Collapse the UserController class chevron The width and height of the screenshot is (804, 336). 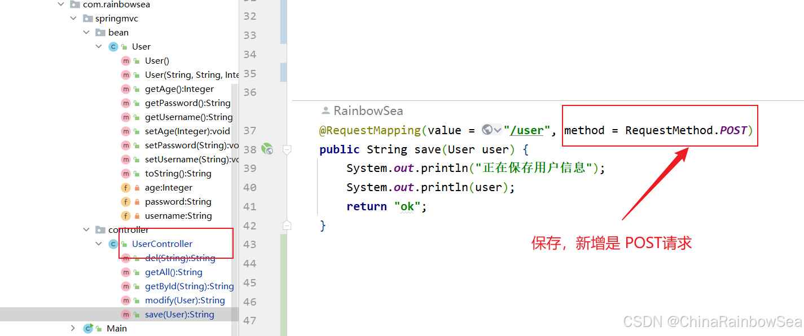tap(99, 244)
